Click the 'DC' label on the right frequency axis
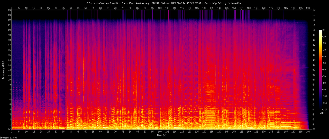329x139 pixels. click(x=314, y=130)
